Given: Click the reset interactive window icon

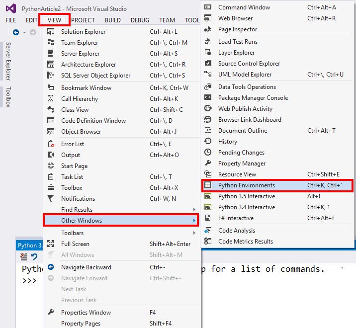Looking at the screenshot, I should (34, 257).
